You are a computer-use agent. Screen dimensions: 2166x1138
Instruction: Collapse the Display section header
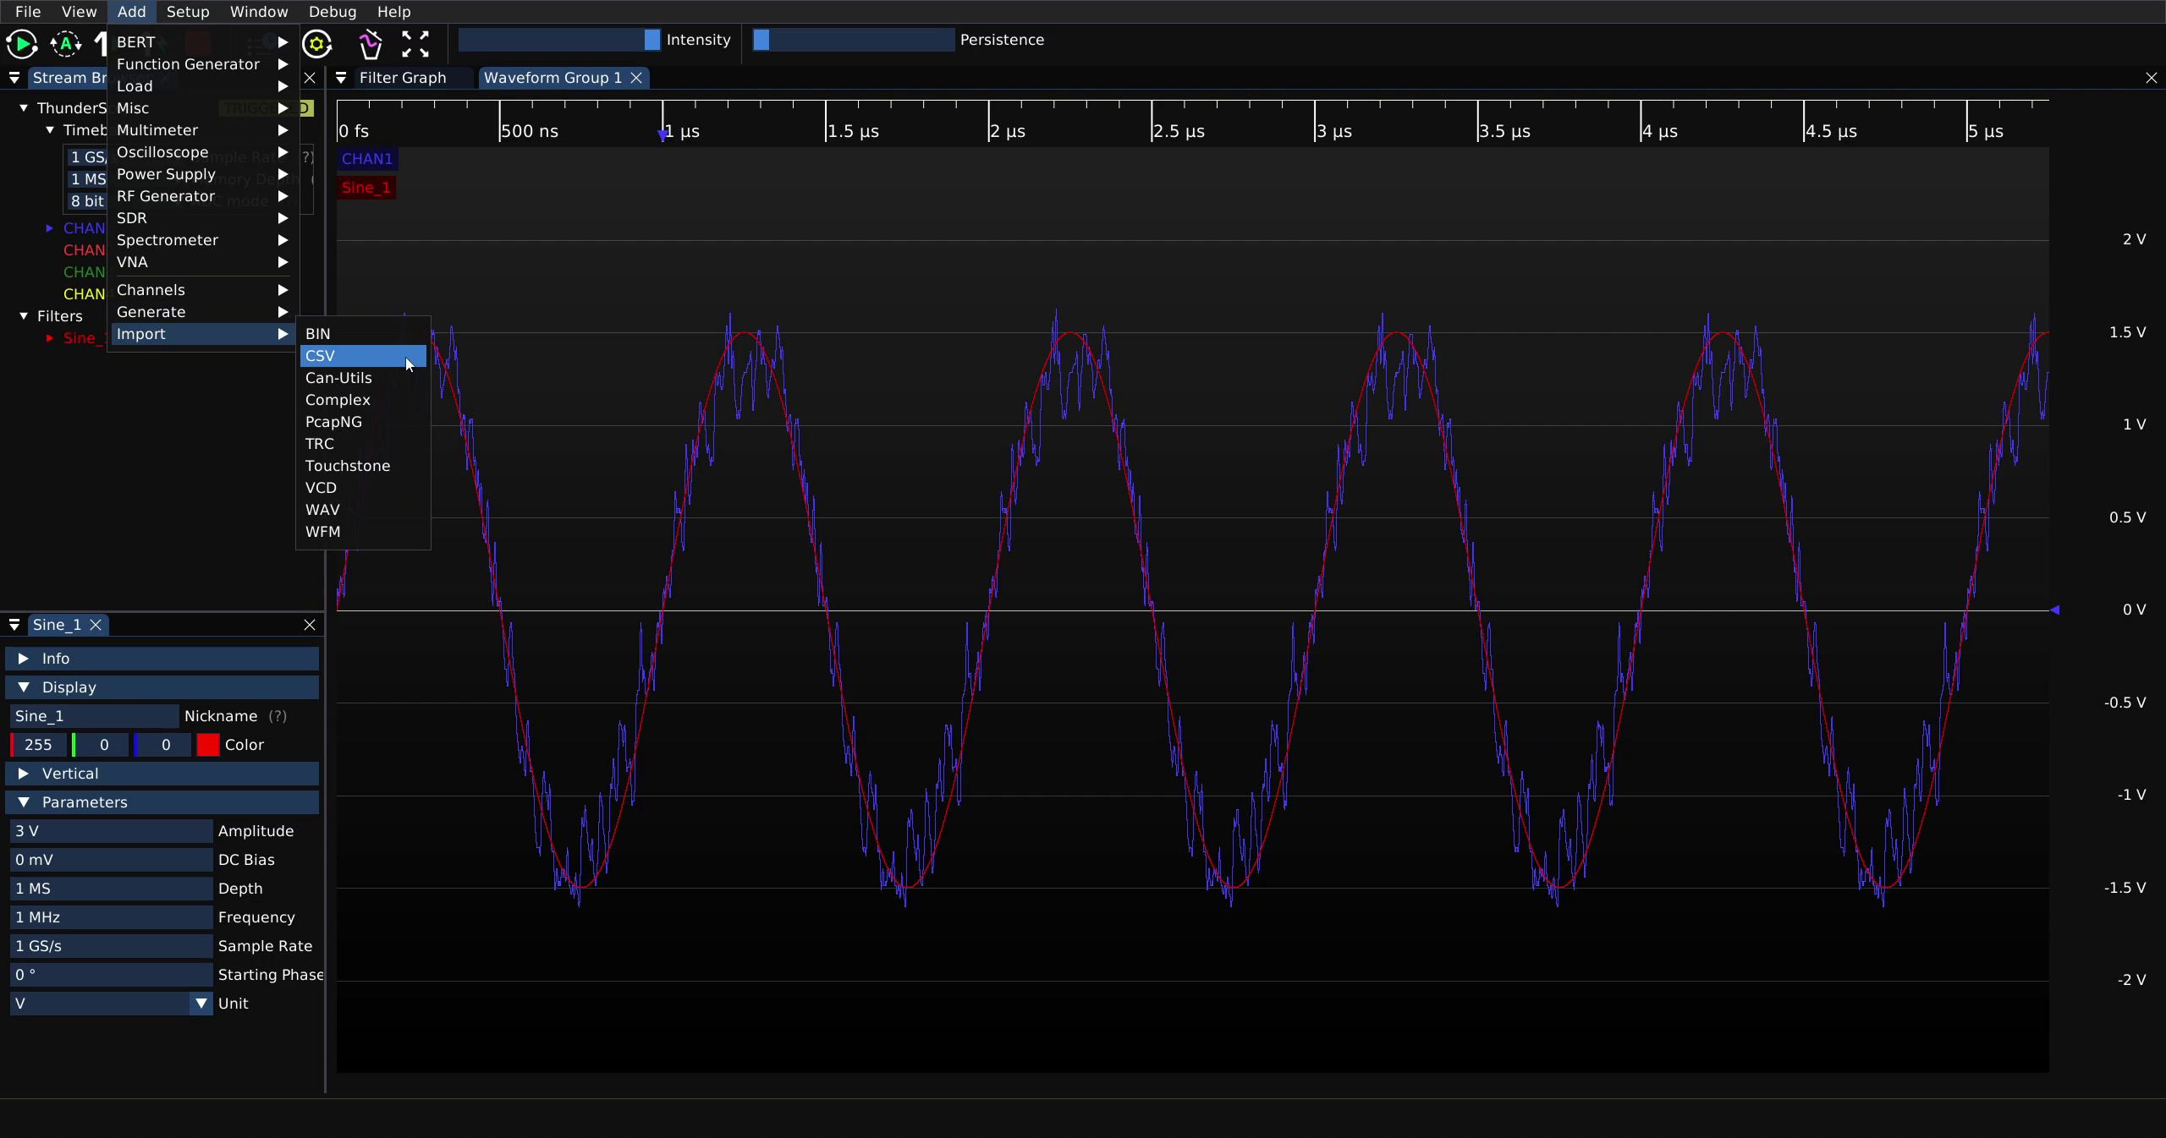coord(162,687)
